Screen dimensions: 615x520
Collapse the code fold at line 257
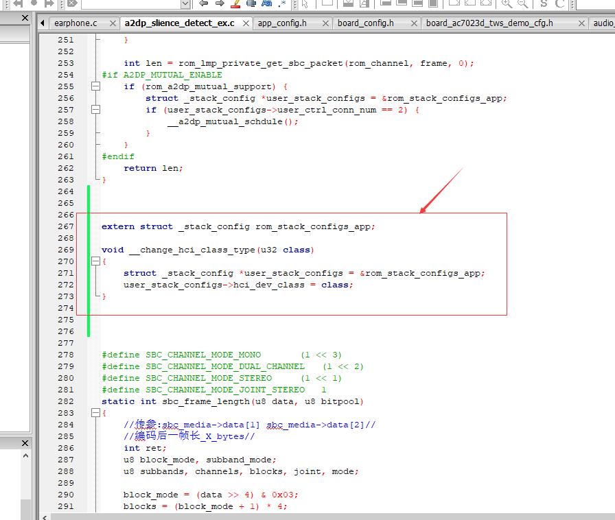95,110
